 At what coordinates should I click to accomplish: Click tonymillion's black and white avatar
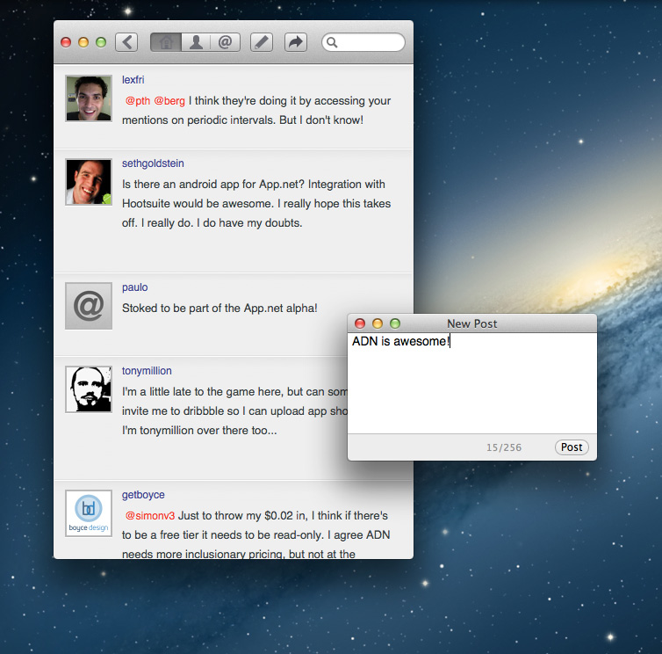pos(89,389)
